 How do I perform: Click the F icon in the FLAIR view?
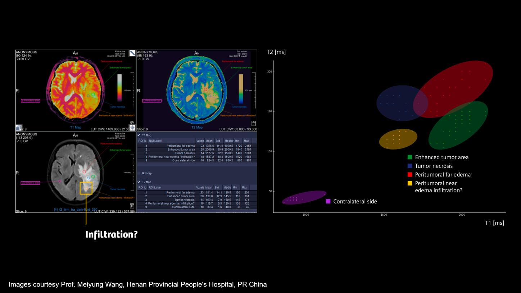pos(132,206)
